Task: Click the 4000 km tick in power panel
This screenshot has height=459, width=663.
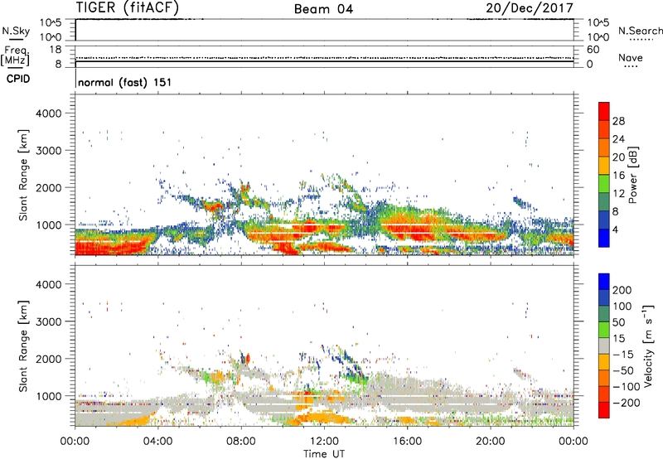Action: (x=49, y=114)
